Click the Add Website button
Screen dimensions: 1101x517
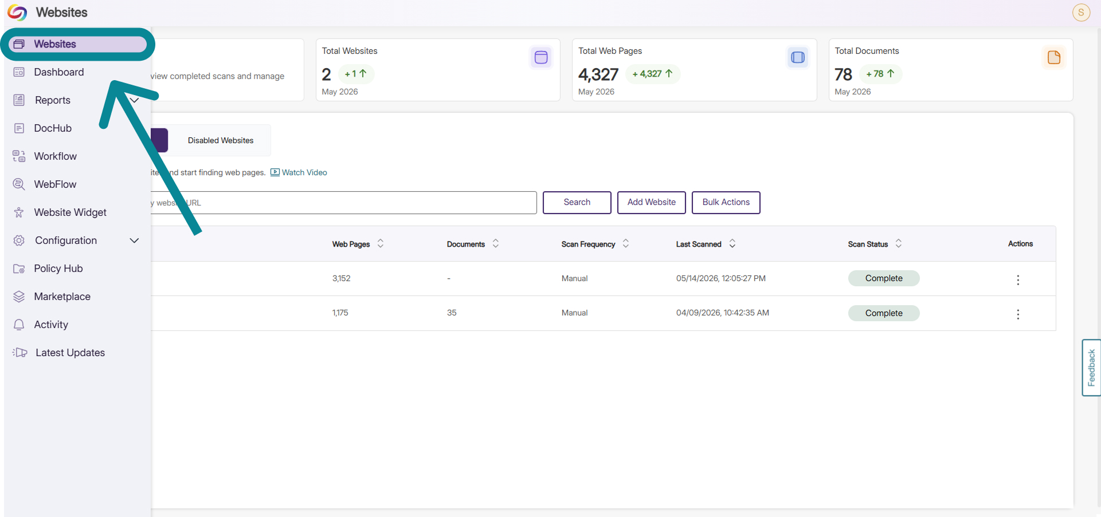click(x=652, y=203)
